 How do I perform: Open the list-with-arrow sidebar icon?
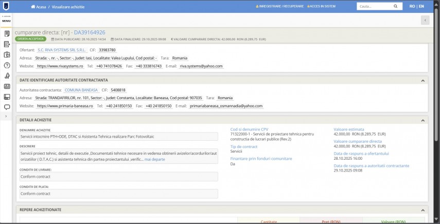tap(7, 44)
